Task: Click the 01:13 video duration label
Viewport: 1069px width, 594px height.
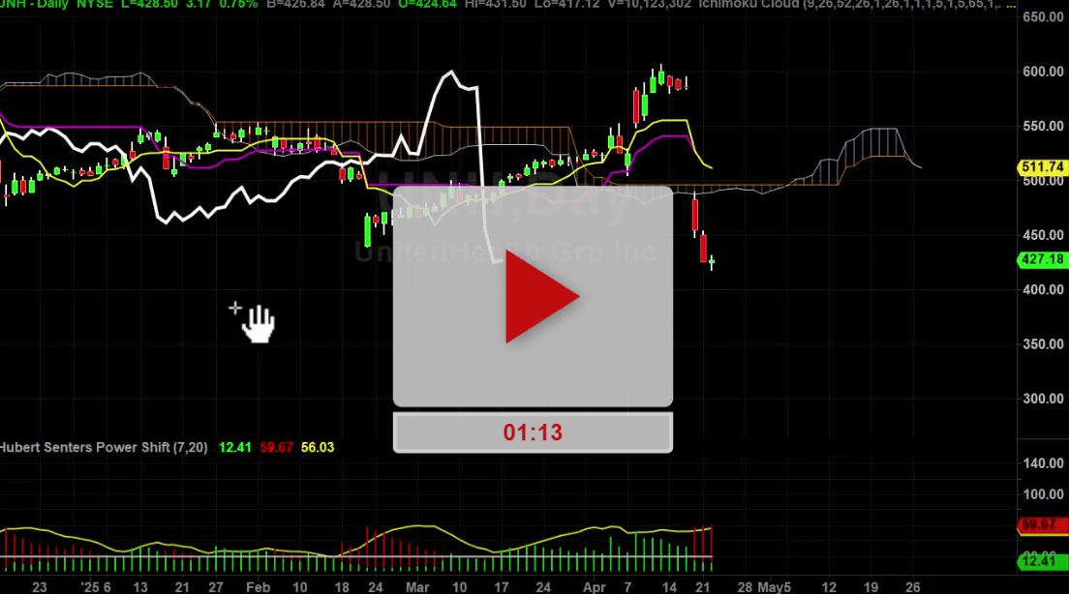Action: 533,432
